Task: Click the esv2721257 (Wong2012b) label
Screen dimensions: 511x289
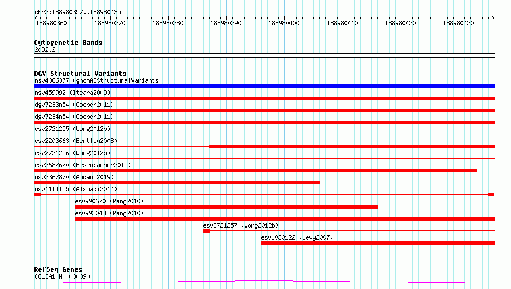Action: click(241, 225)
